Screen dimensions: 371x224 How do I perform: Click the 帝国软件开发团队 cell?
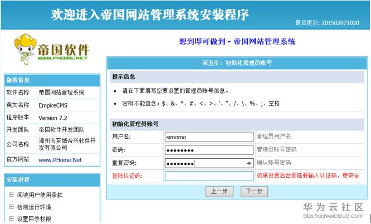pyautogui.click(x=61, y=130)
